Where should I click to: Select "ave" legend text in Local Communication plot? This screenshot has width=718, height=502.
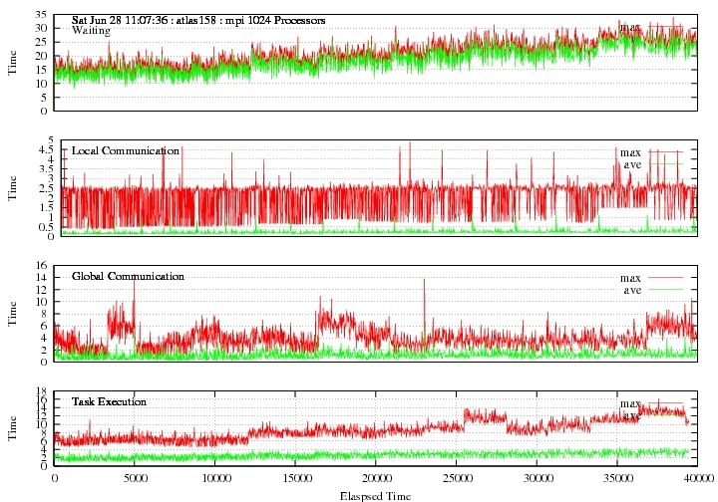click(632, 164)
